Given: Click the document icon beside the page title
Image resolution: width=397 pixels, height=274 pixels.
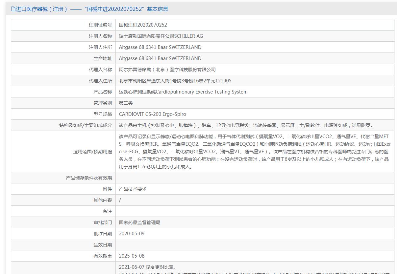Looking at the screenshot, I should coord(13,9).
